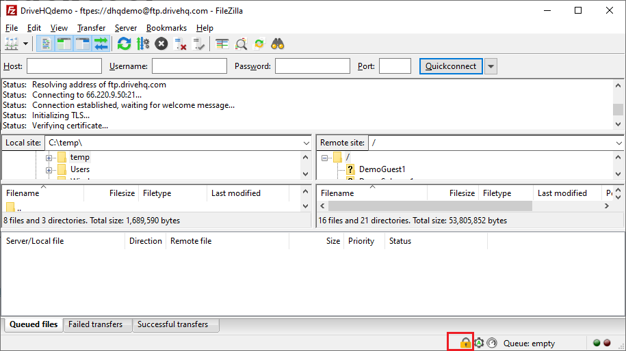Switch to Queued files tab
This screenshot has width=626, height=351.
click(x=34, y=324)
